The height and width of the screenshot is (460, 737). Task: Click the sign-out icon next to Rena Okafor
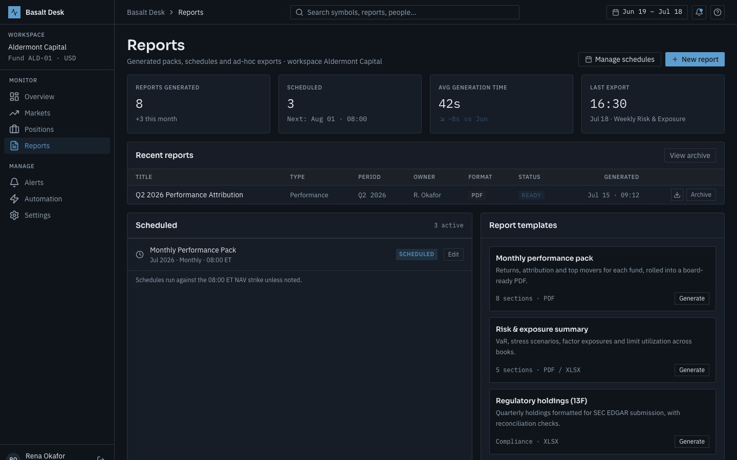101,458
